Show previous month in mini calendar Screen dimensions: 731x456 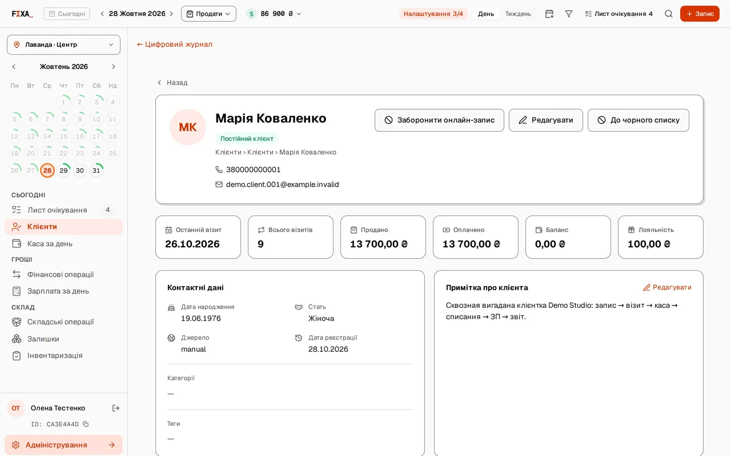(x=14, y=67)
